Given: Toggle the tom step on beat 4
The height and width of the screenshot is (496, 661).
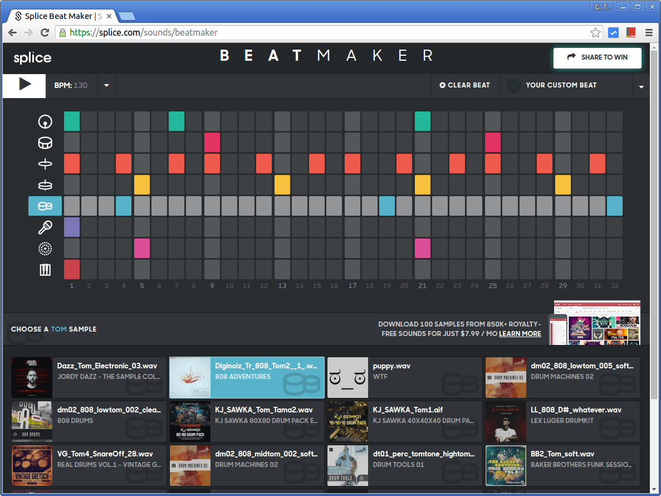Looking at the screenshot, I should 124,206.
